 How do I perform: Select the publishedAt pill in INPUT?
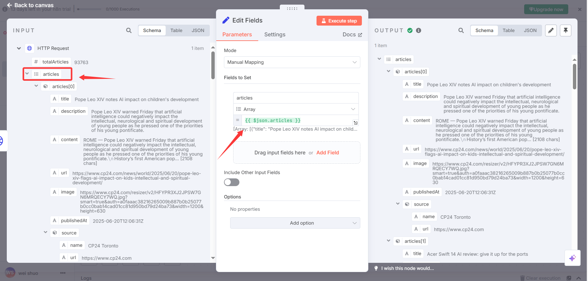70,221
